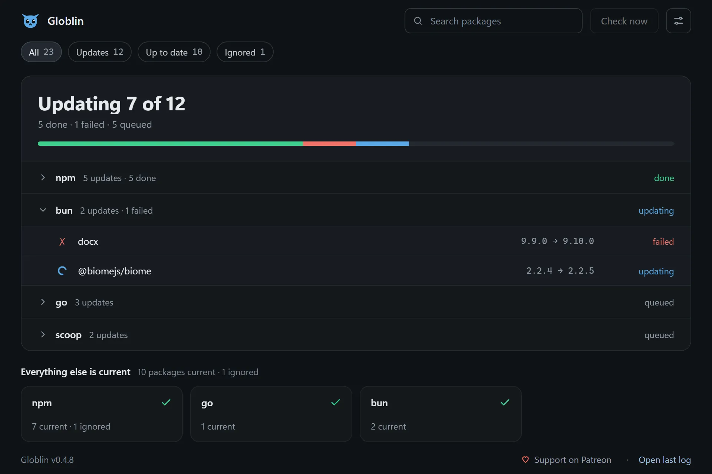Click the 5 done · 1 failed · 5 queued summary
Screen dimensions: 712x474
pyautogui.click(x=95, y=124)
